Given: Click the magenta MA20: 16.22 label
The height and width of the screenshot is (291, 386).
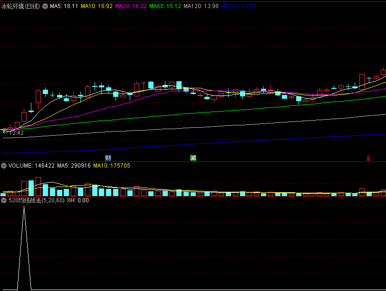Looking at the screenshot, I should pyautogui.click(x=131, y=6).
